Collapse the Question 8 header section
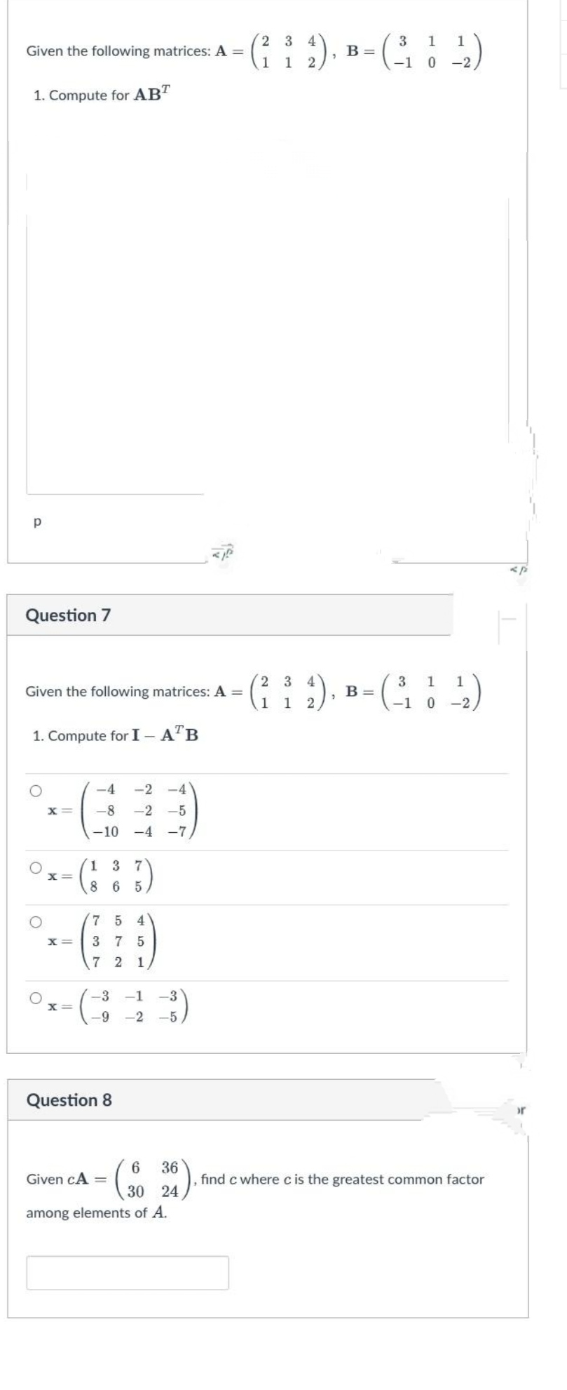Screen dimensions: 567x1390 coord(231,1102)
